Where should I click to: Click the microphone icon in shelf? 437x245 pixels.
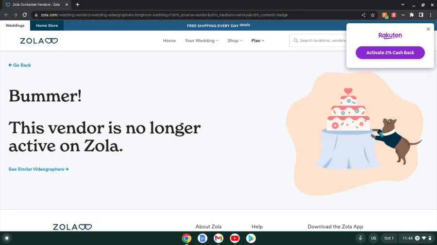tap(360, 238)
